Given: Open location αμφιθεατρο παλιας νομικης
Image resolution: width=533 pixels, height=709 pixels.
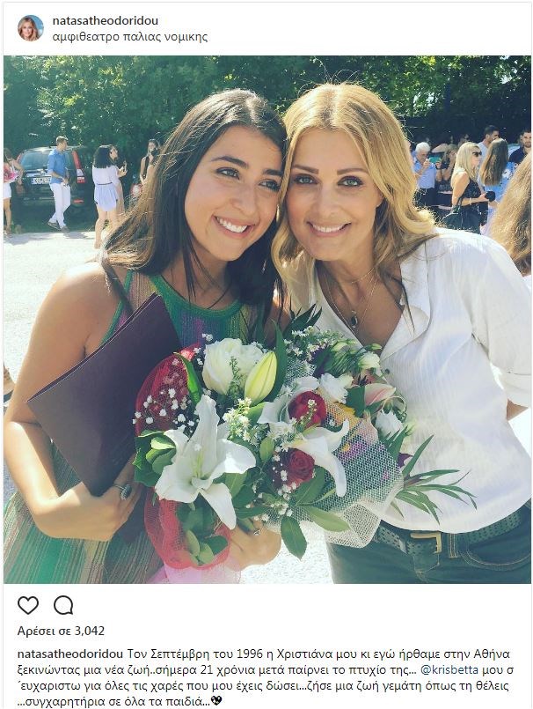Looking at the screenshot, I should (130, 37).
